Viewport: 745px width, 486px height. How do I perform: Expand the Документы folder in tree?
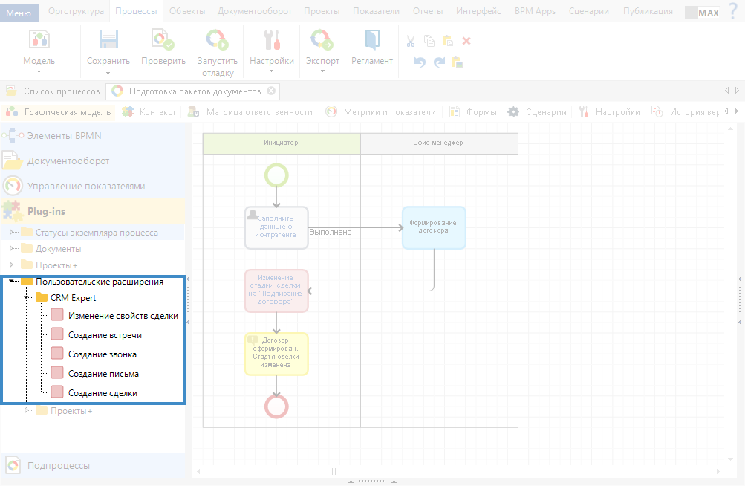[x=12, y=248]
